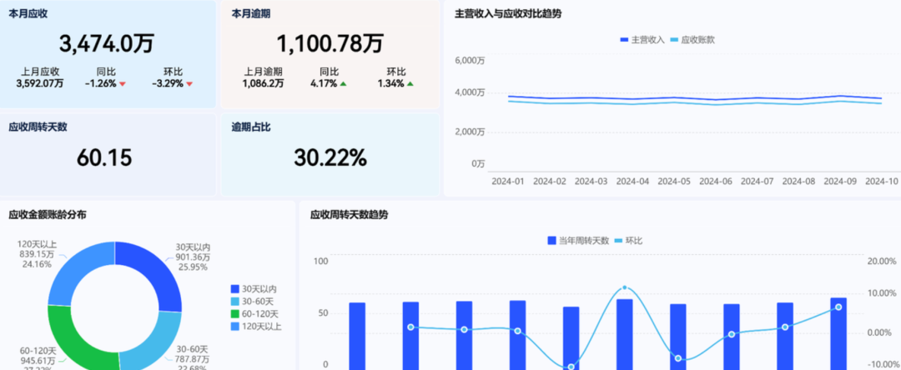Click green up arrow beside 同比 4.17%
This screenshot has height=370, width=901.
[343, 84]
